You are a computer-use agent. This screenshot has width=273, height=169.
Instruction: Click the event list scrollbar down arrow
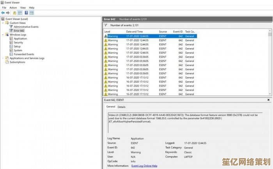[270, 94]
